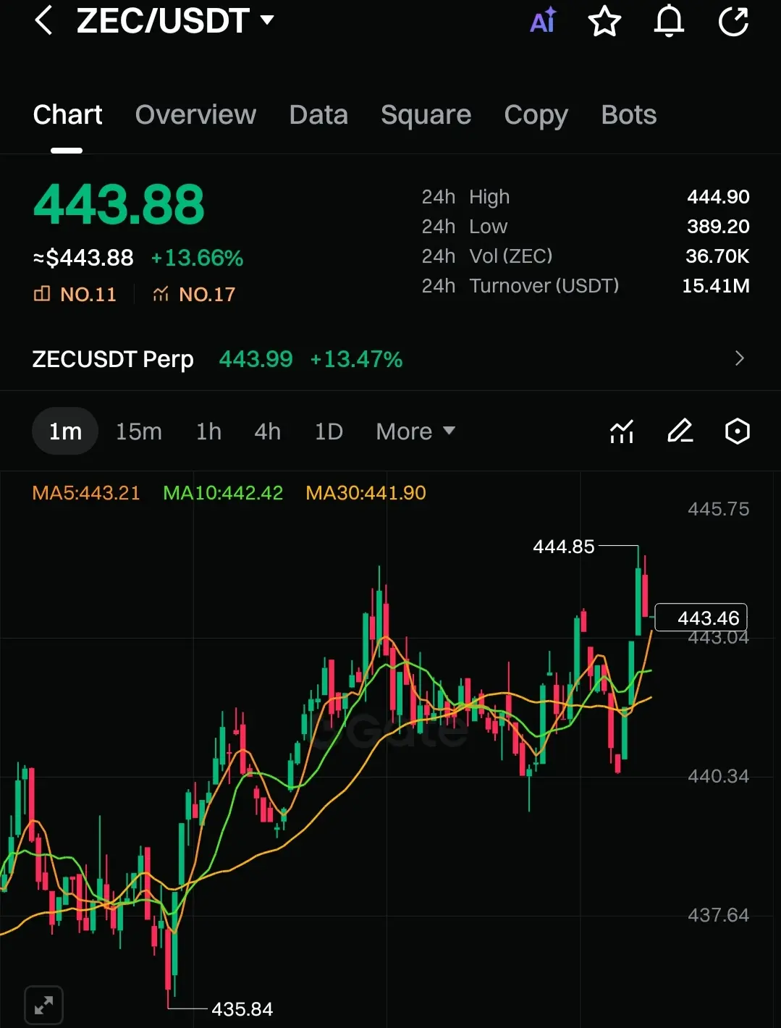Select the 1m timeframe
Screen dimensions: 781x1028
(65, 431)
